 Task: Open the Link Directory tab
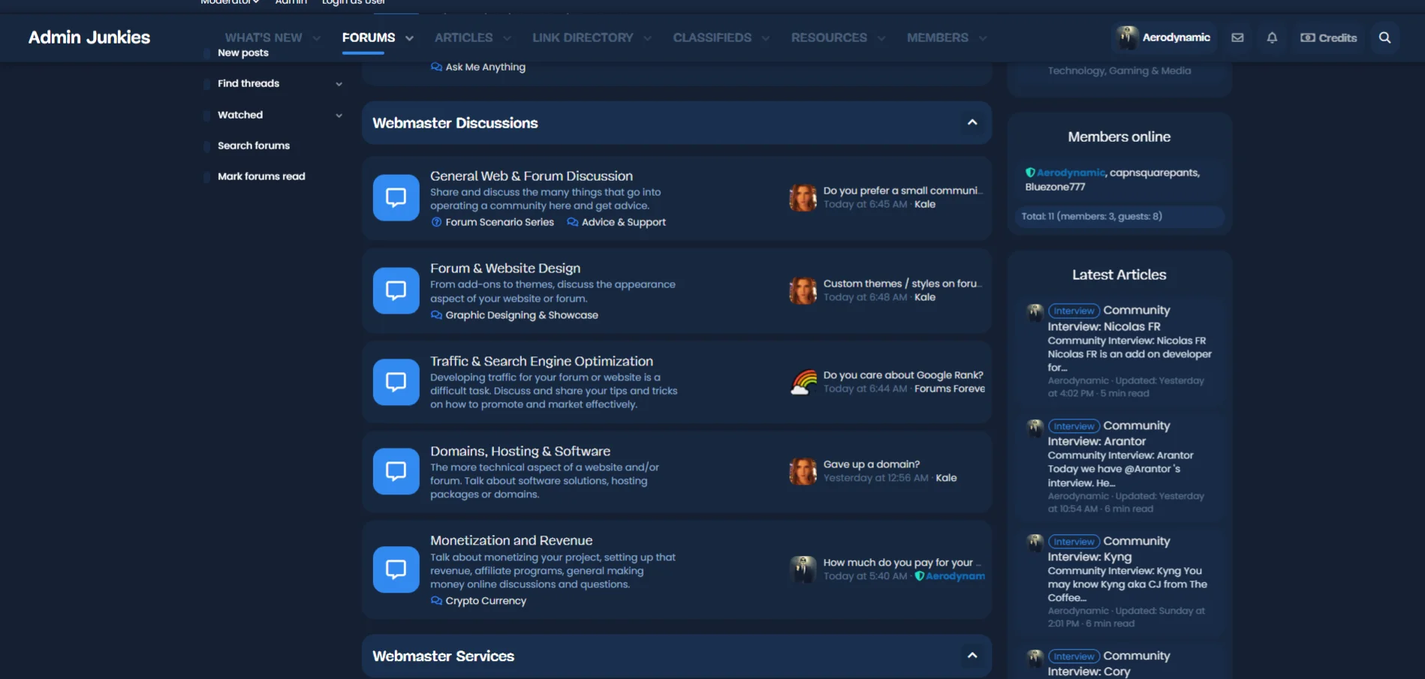coord(583,38)
